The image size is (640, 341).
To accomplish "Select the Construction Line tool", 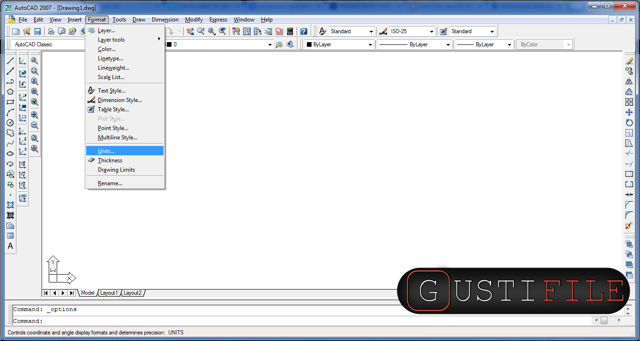I will pos(10,71).
